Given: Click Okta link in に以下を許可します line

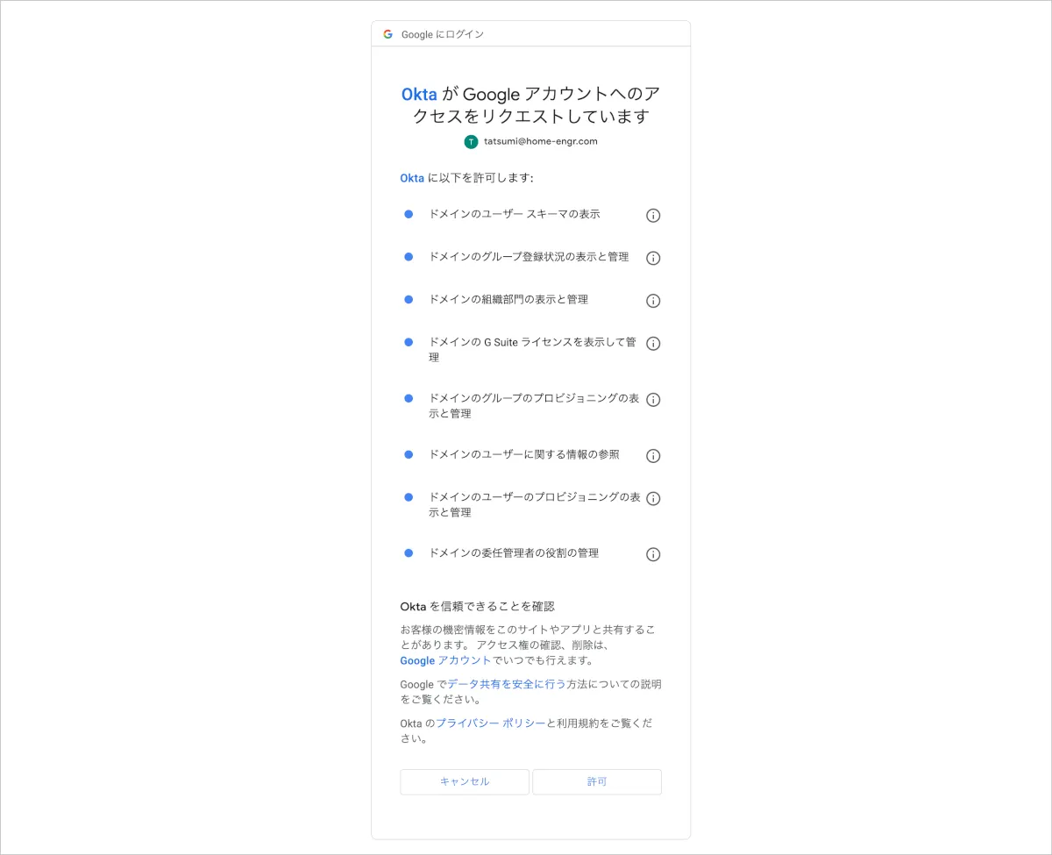Looking at the screenshot, I should pyautogui.click(x=412, y=178).
